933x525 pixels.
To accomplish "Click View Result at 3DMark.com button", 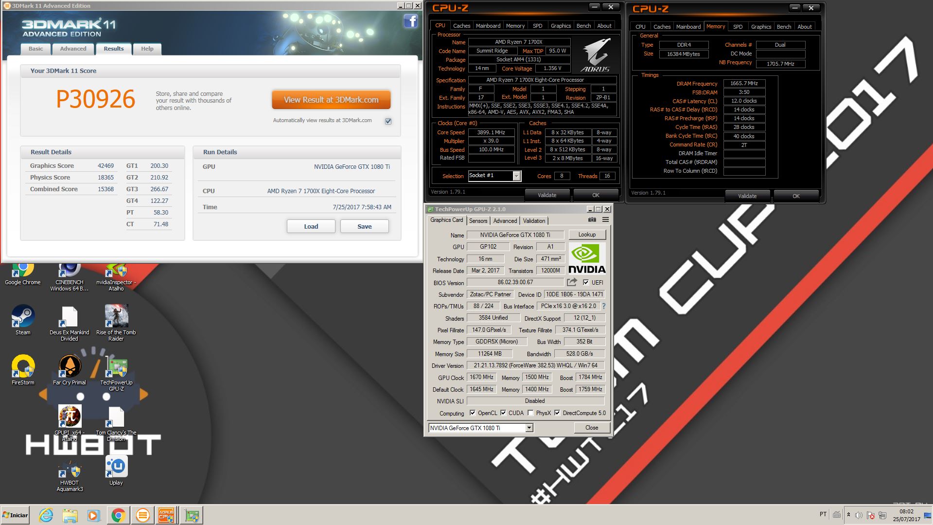I will (331, 100).
